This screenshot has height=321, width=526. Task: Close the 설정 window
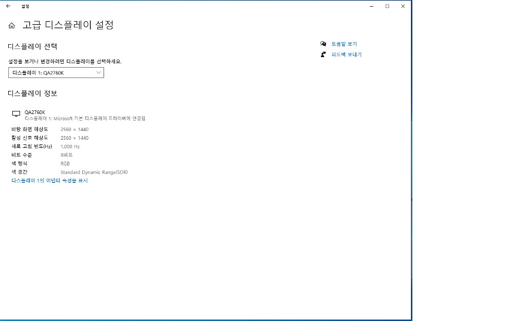coord(403,6)
